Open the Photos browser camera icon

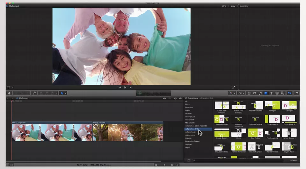[x=255, y=93]
